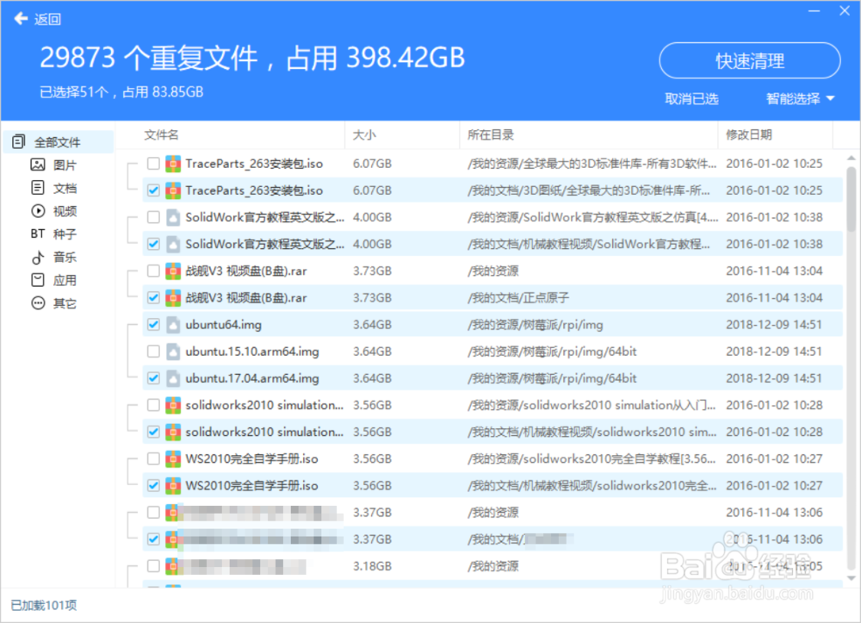
Task: Sort by 大小 column header
Action: [x=364, y=134]
